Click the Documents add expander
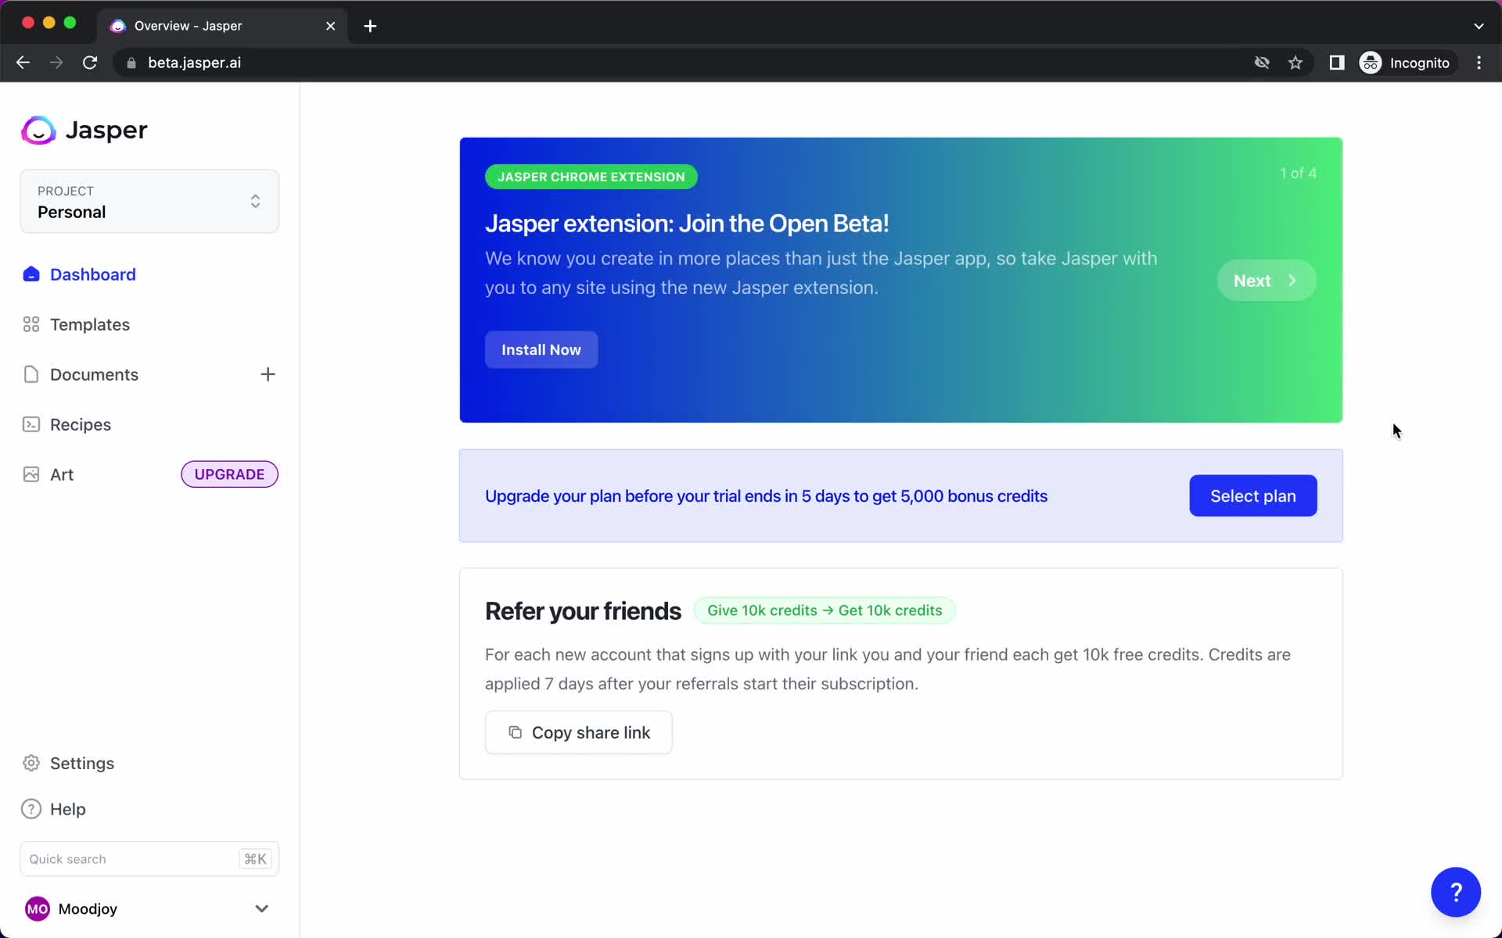The image size is (1502, 938). tap(268, 374)
